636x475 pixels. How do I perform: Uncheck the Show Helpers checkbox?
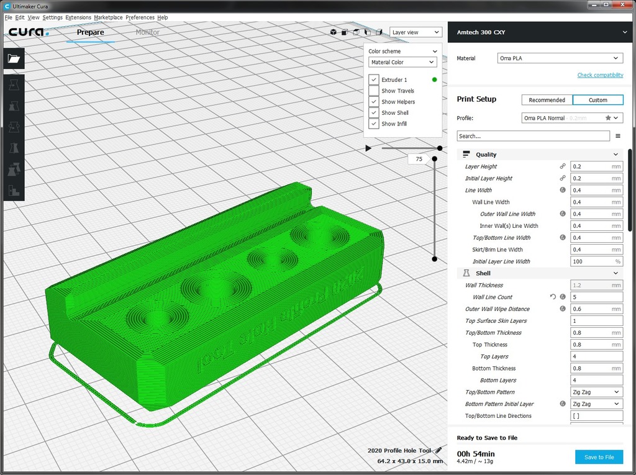coord(374,102)
